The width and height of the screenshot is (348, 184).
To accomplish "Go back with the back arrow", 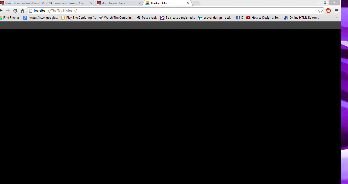I will [1, 11].
